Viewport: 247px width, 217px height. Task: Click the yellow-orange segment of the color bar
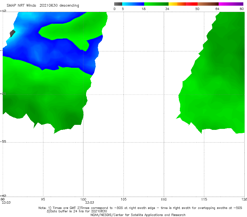tap(177, 4)
